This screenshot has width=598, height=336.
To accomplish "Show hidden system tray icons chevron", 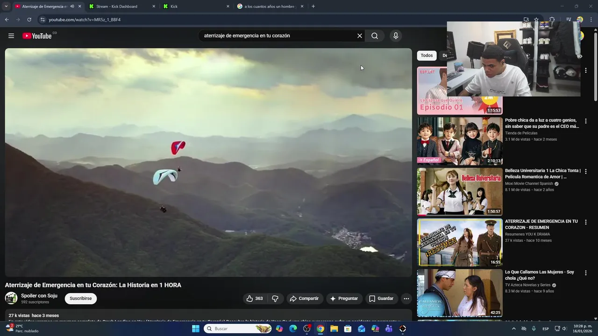I will click(514, 329).
